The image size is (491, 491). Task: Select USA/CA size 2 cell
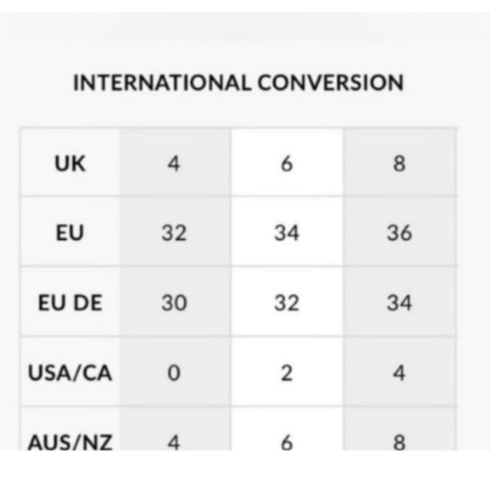pos(287,371)
